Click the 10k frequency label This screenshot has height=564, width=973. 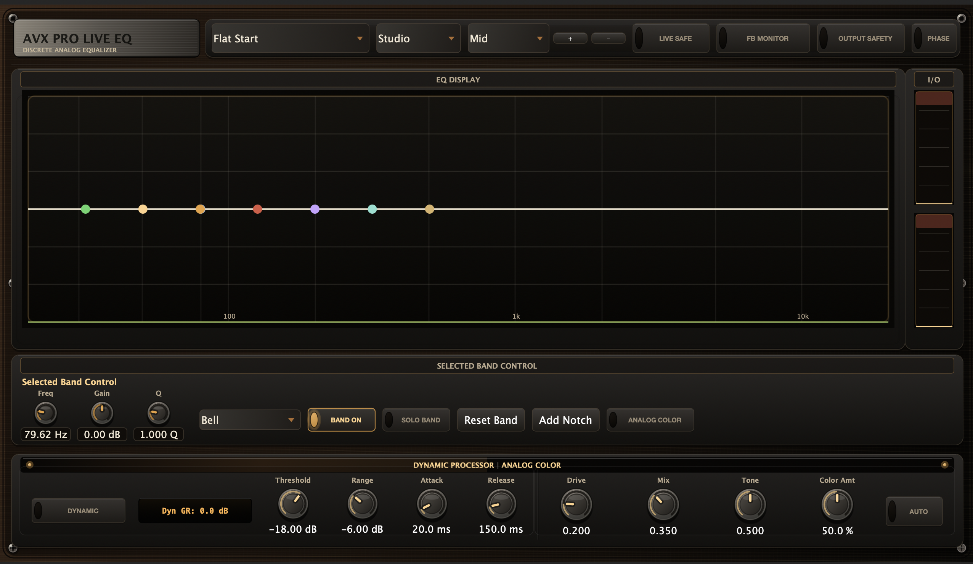coord(803,316)
